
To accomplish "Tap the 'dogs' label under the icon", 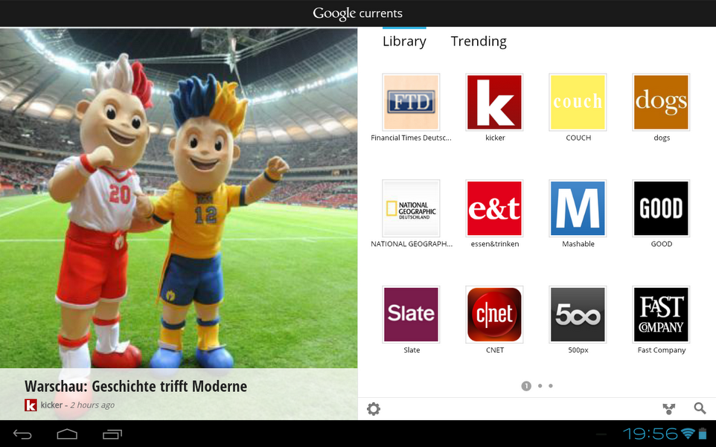I will pyautogui.click(x=662, y=138).
